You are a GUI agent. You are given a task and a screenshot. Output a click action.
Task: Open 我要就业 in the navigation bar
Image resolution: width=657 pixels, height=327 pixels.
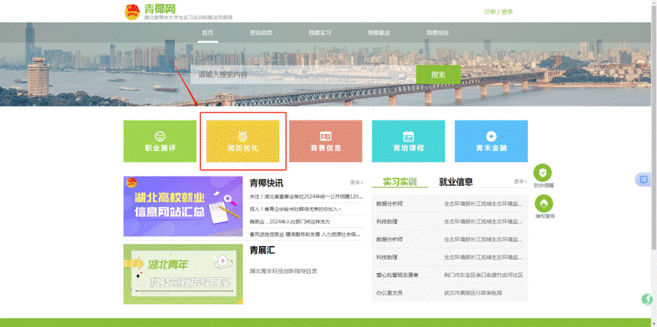point(379,32)
